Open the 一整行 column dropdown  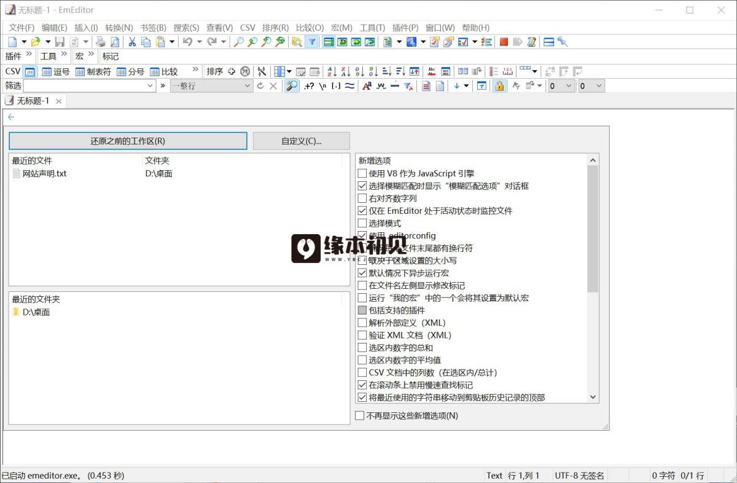click(248, 86)
